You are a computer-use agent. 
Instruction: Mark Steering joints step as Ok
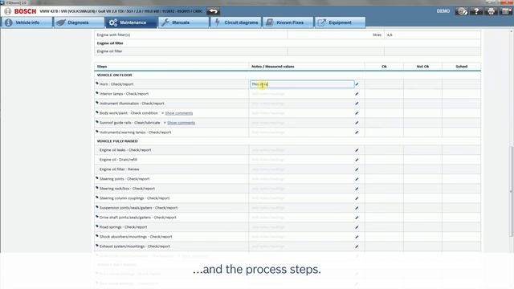click(384, 179)
